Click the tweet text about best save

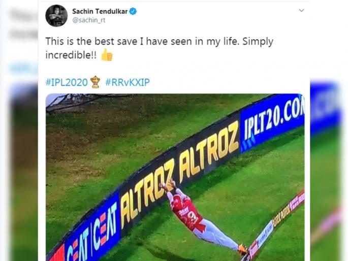(160, 48)
